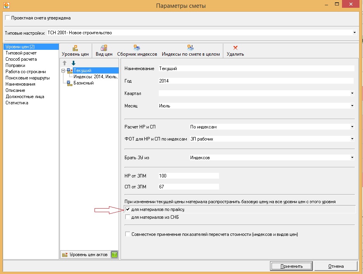Open the Поправки section in sidebar
This screenshot has height=274, width=363.
pyautogui.click(x=15, y=65)
